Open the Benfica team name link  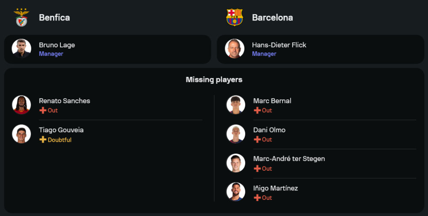tap(54, 18)
